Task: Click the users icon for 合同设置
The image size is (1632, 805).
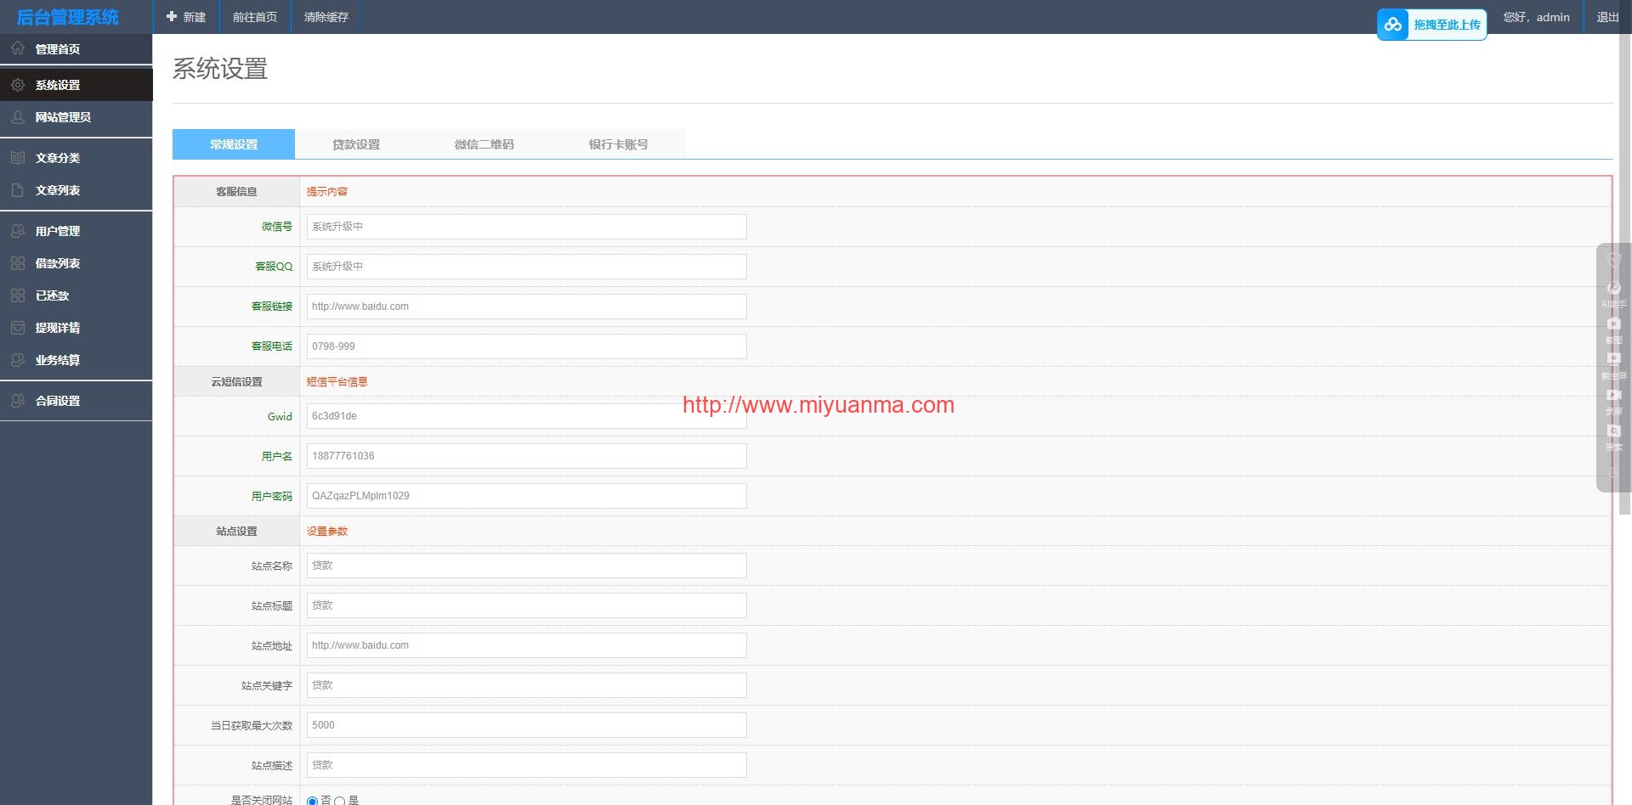Action: pyautogui.click(x=18, y=401)
